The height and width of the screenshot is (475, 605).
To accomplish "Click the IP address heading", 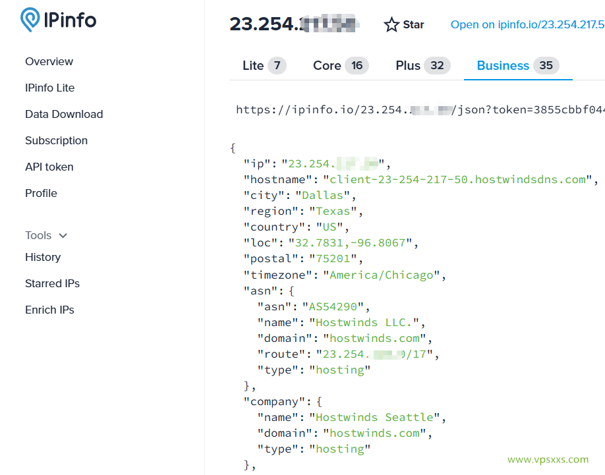I will pyautogui.click(x=295, y=24).
